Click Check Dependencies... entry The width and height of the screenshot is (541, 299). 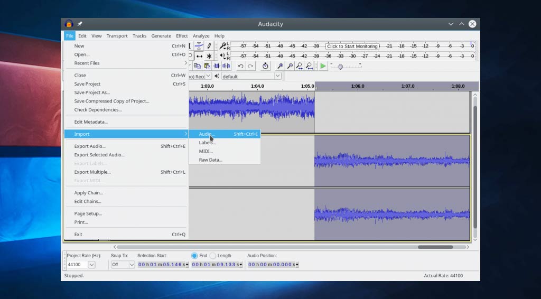click(x=126, y=110)
